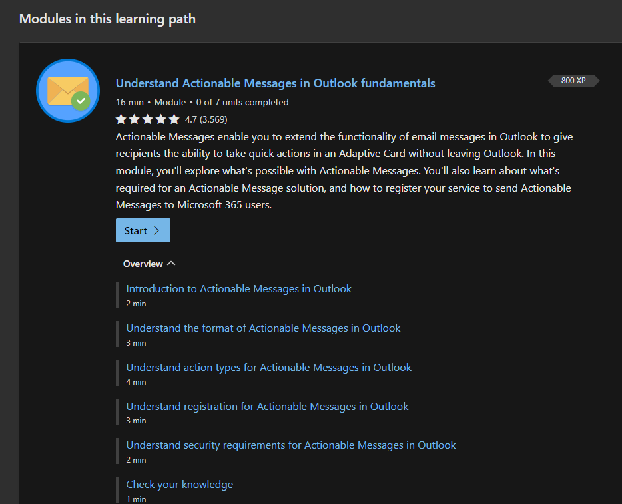Start the Actionable Messages module
The height and width of the screenshot is (504, 622).
point(143,230)
